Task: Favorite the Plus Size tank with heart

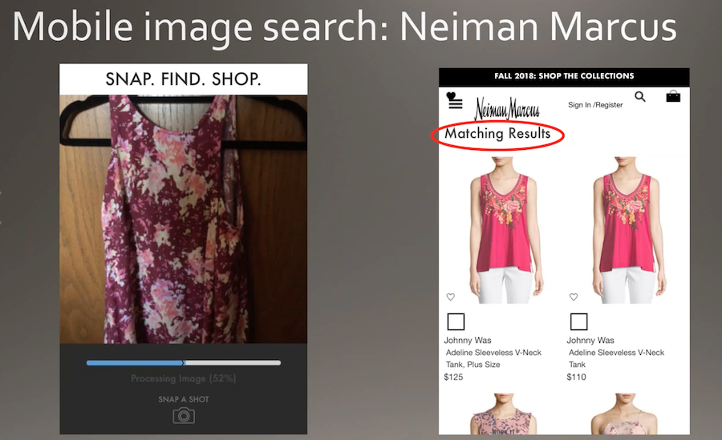Action: click(x=451, y=297)
